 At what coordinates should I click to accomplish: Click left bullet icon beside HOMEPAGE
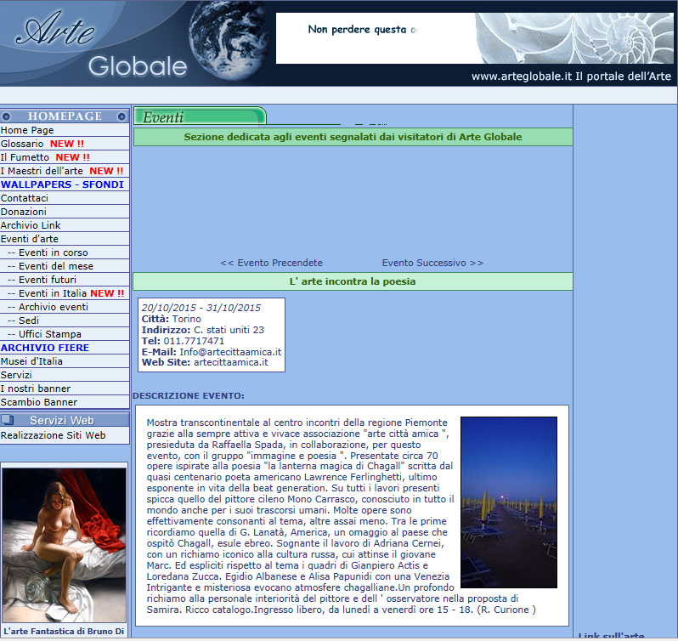pos(6,116)
